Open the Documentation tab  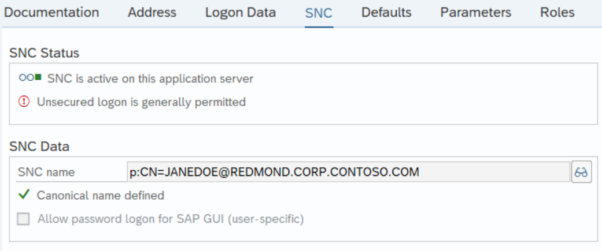51,12
